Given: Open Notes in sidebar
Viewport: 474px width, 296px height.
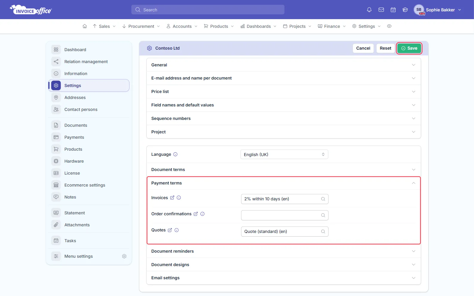Looking at the screenshot, I should click(89, 197).
